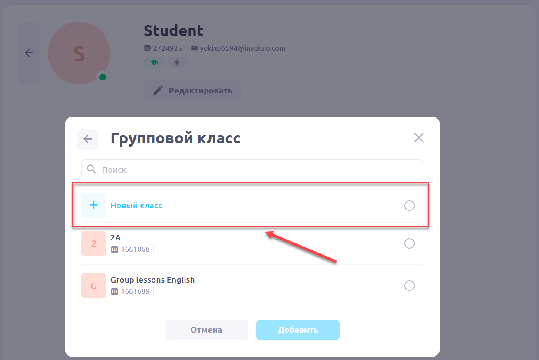The image size is (539, 360).
Task: Click the plus icon for Новый класс
Action: pyautogui.click(x=93, y=205)
